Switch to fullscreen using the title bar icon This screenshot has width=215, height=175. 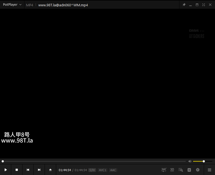(203, 5)
